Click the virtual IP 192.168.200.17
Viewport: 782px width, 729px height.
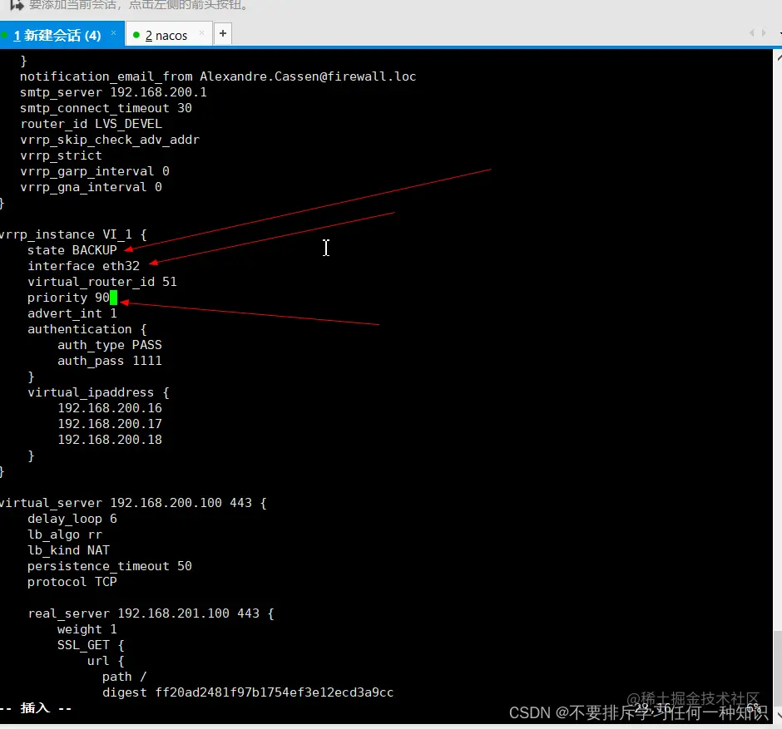point(110,424)
